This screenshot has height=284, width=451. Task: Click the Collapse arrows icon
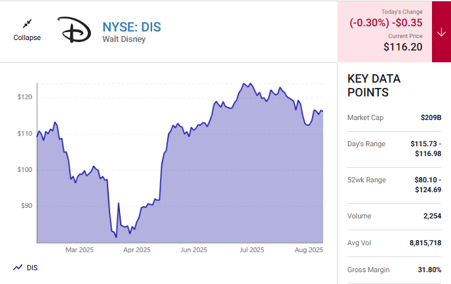[x=27, y=24]
